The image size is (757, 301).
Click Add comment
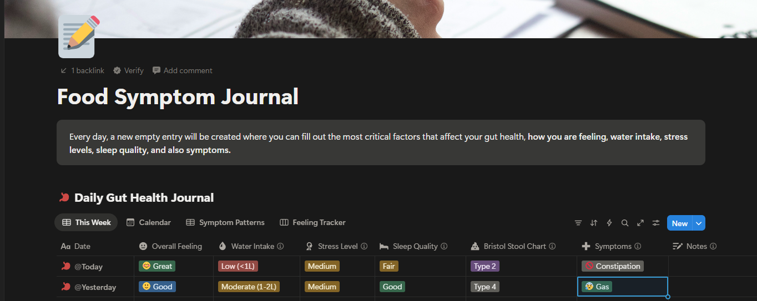[183, 70]
